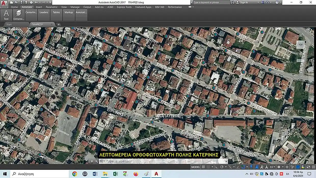Open Workspace Switching gear in status bar
Viewport: 316px width, 178px height.
279,167
